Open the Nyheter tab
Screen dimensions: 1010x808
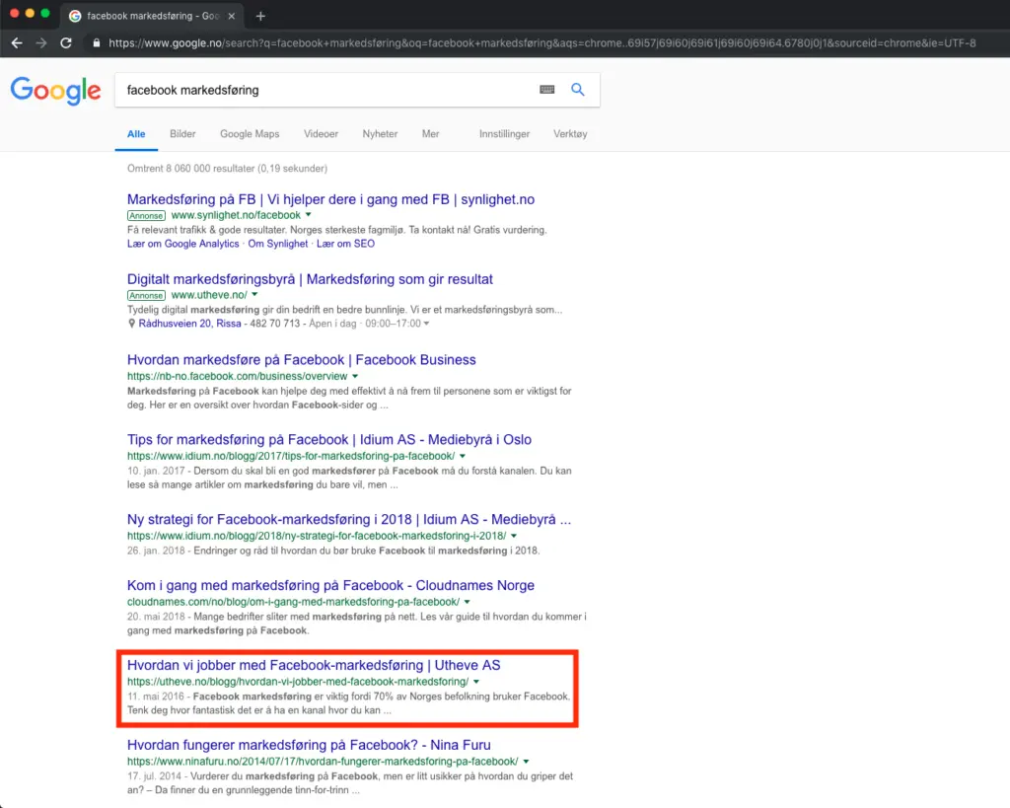click(380, 134)
